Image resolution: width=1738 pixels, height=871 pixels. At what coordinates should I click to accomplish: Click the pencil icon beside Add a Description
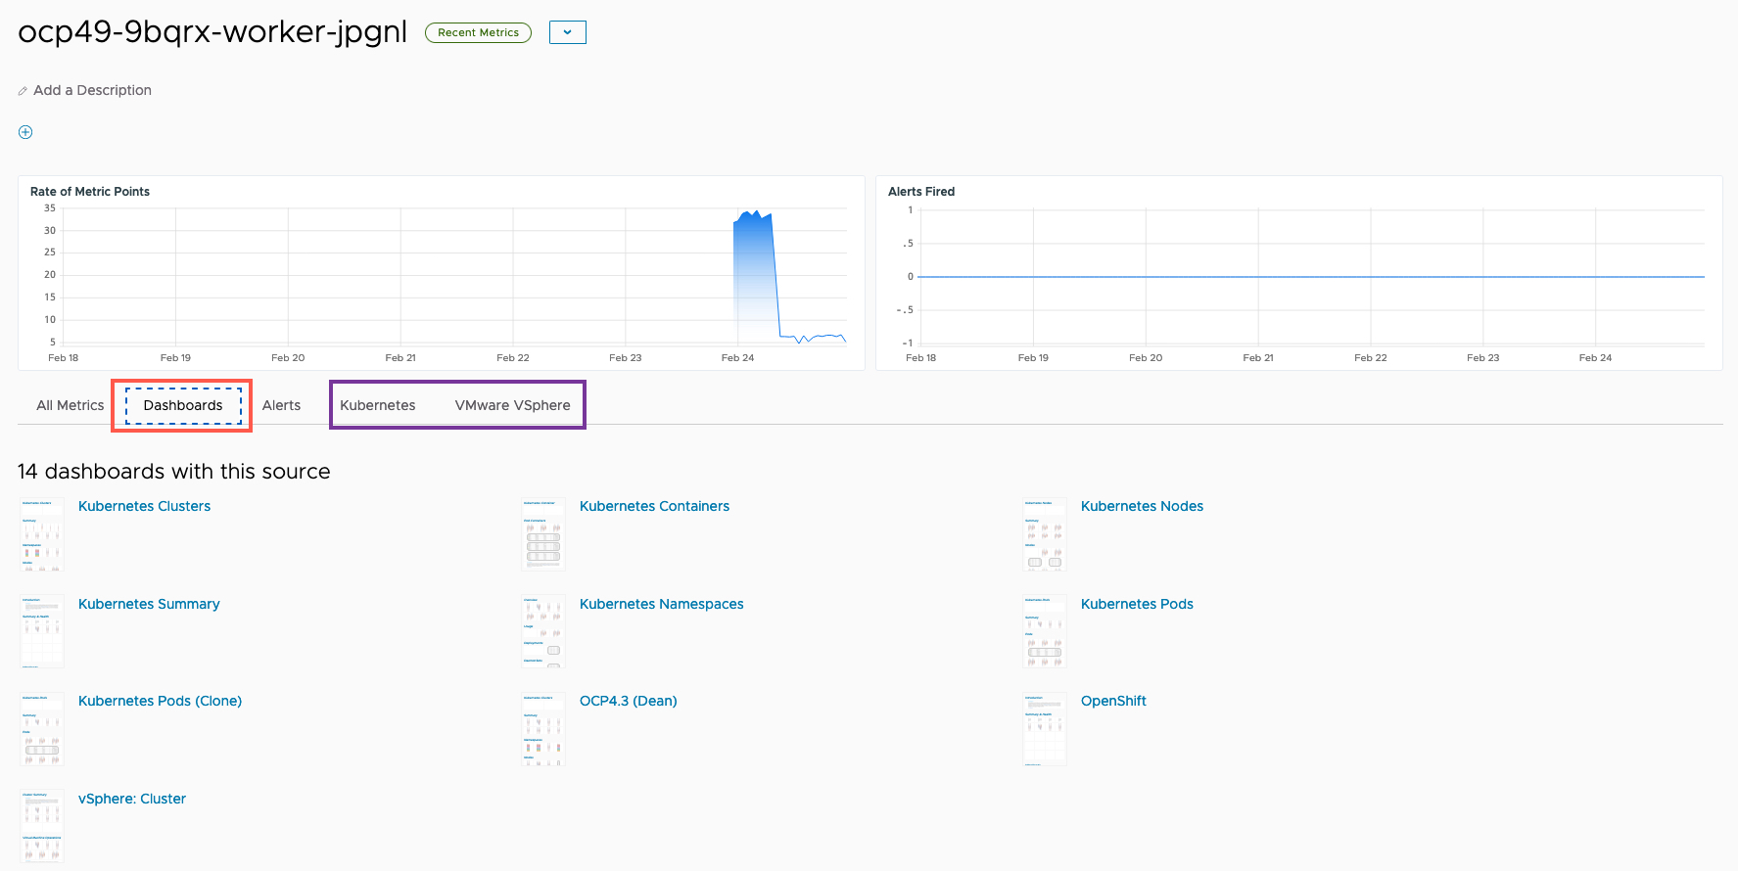coord(23,91)
